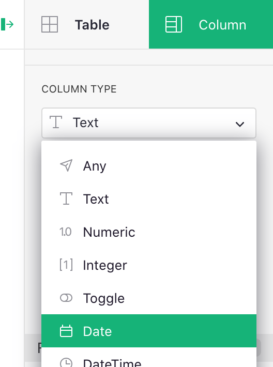
Task: Collapse the right panel with the arrow icon
Action: click(x=7, y=24)
